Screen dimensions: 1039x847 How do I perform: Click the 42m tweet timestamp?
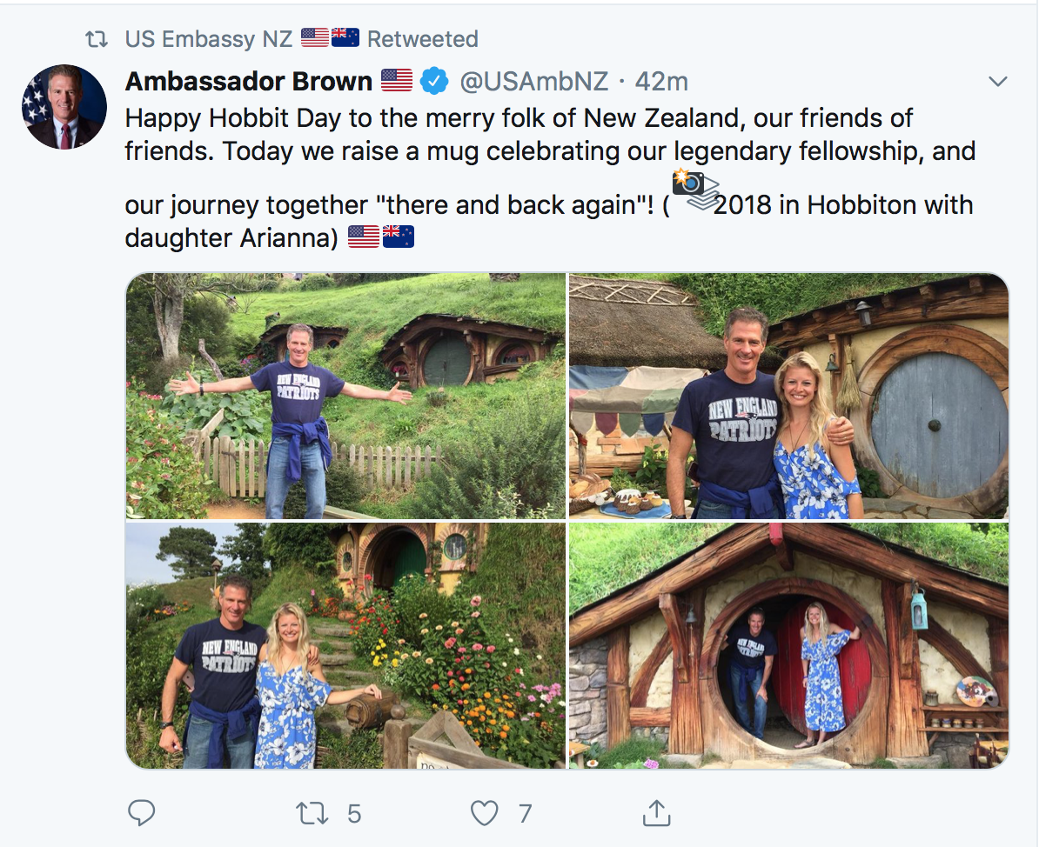661,82
